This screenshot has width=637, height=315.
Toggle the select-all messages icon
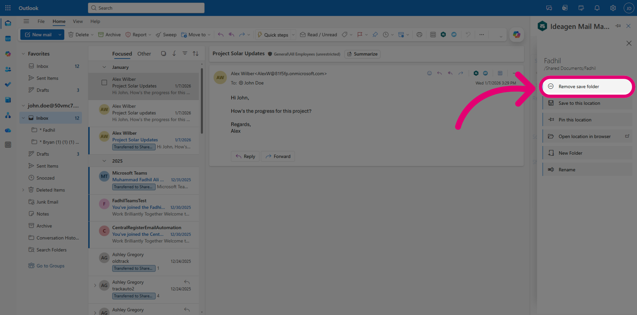click(x=164, y=53)
